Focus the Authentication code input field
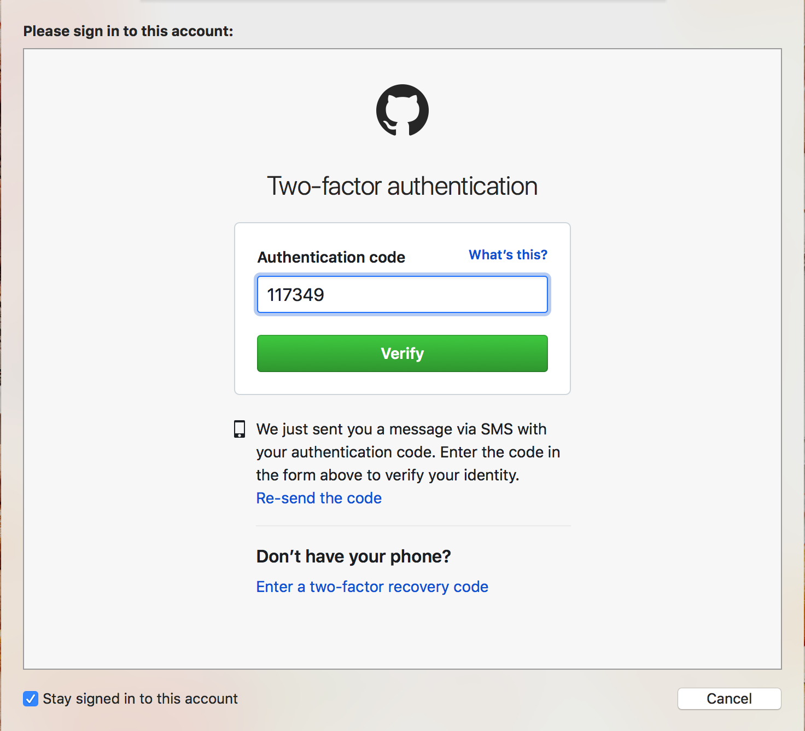 [x=402, y=295]
